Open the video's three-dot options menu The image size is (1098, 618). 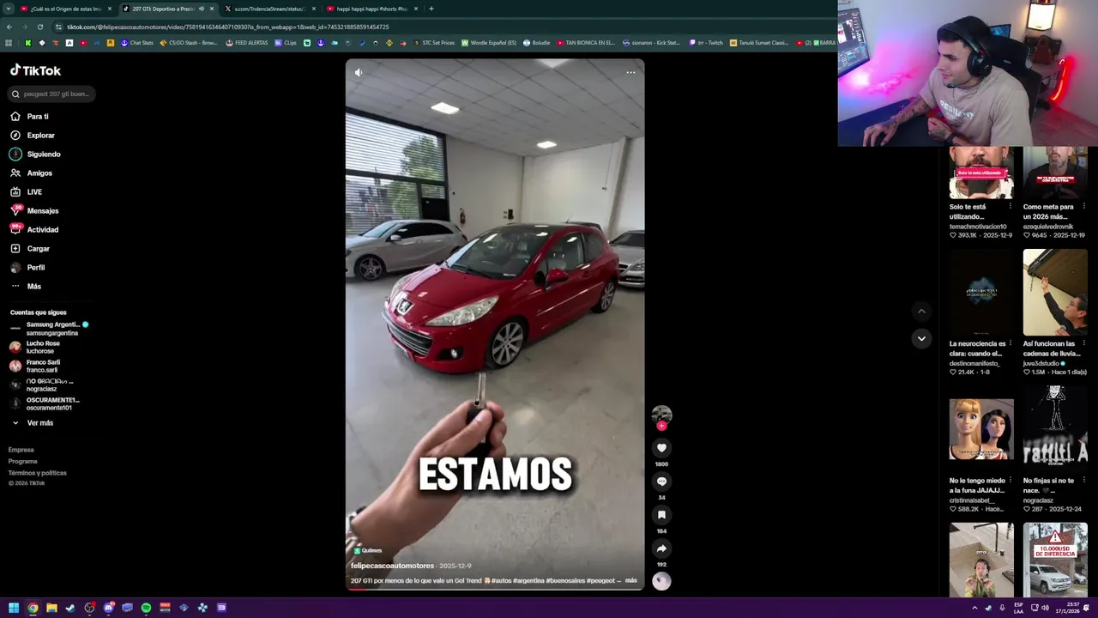tap(630, 73)
